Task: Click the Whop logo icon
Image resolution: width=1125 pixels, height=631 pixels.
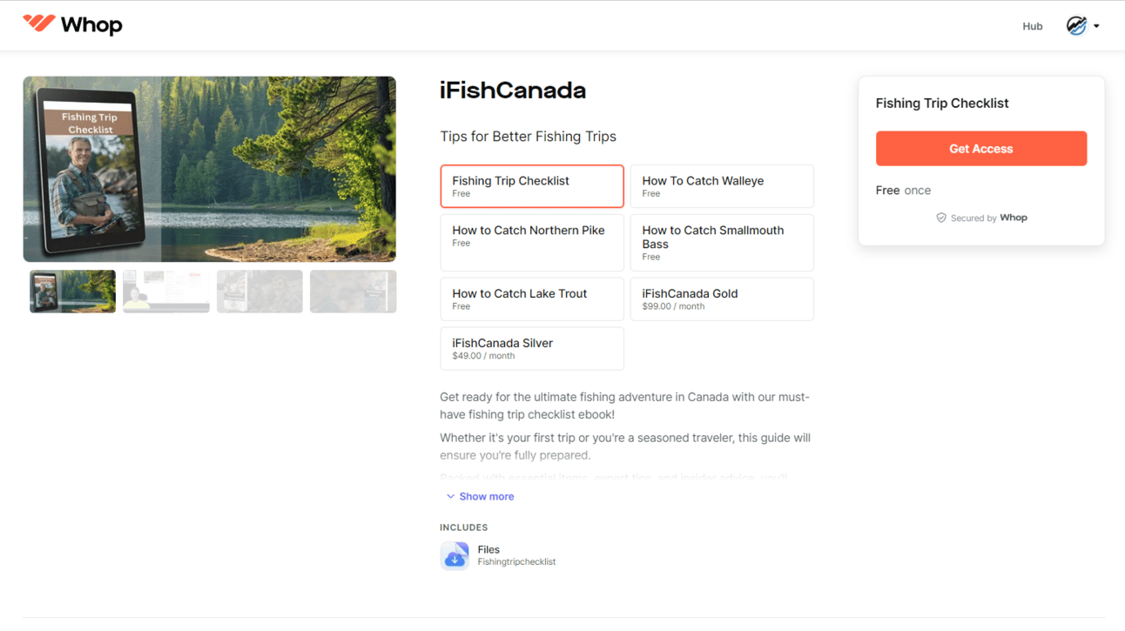Action: click(x=39, y=23)
